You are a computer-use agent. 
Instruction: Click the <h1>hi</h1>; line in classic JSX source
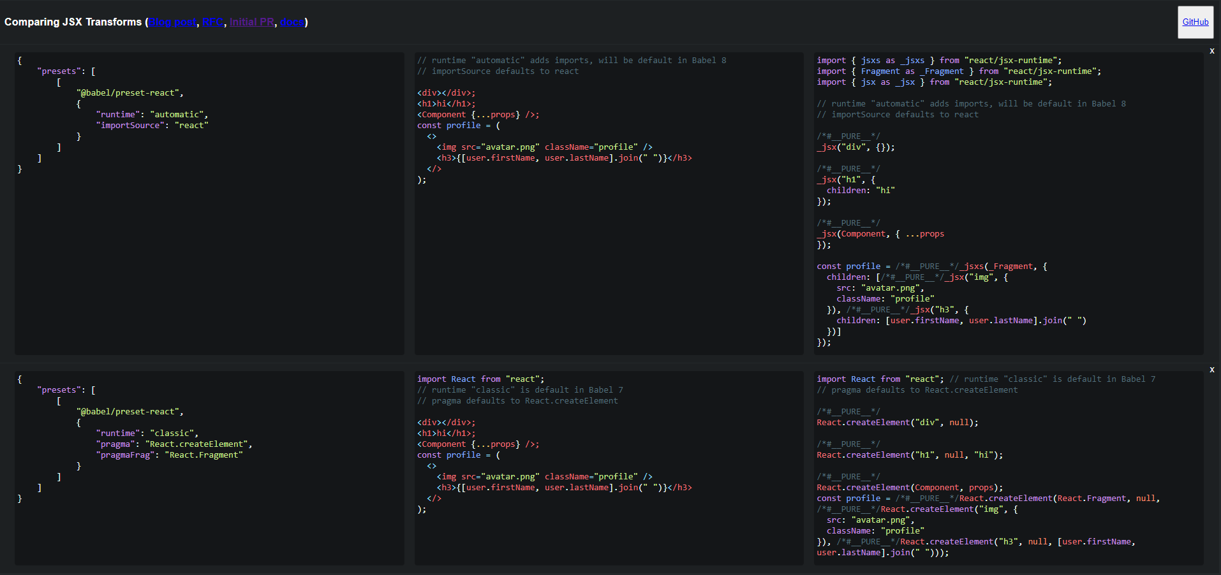[447, 433]
